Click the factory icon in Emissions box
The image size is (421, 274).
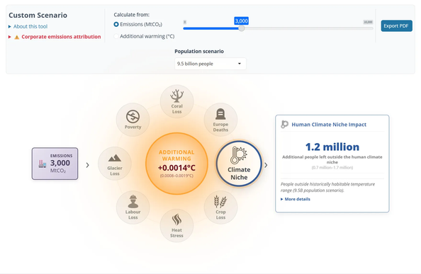(42, 164)
